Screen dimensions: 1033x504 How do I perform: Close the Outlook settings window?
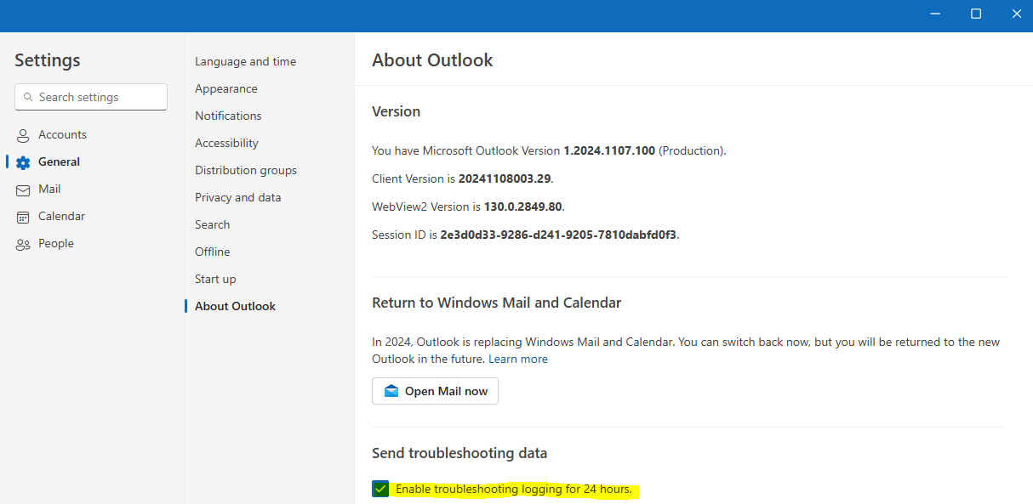[x=1016, y=14]
